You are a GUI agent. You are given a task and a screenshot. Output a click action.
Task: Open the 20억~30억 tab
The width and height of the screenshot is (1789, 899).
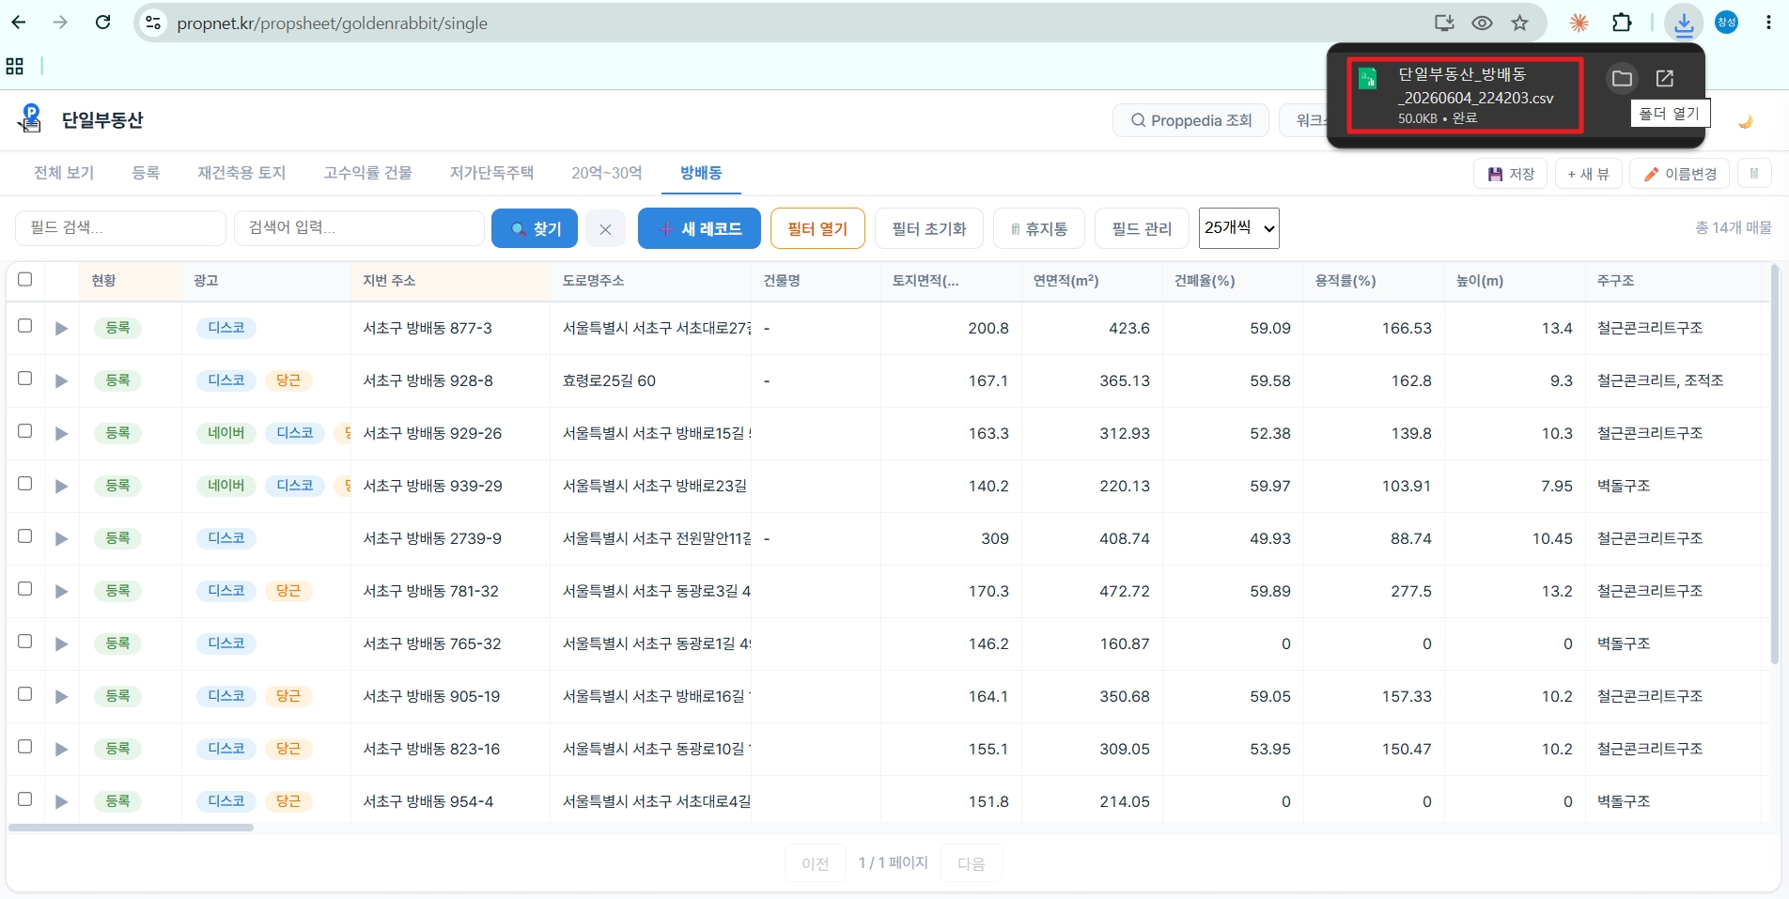tap(607, 173)
